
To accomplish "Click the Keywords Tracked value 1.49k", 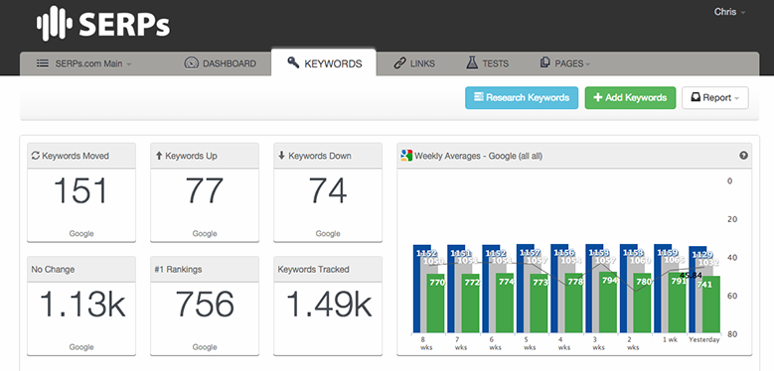I will (x=328, y=304).
